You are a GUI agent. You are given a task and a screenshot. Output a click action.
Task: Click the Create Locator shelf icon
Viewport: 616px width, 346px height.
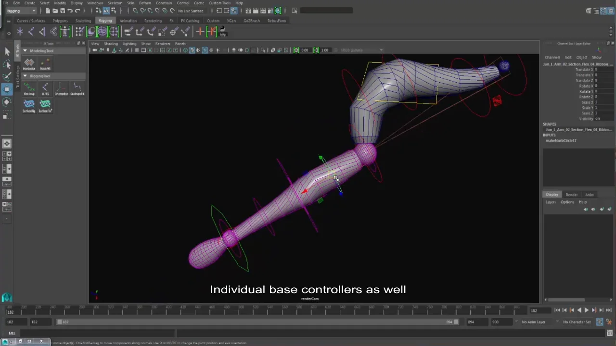pyautogui.click(x=20, y=32)
